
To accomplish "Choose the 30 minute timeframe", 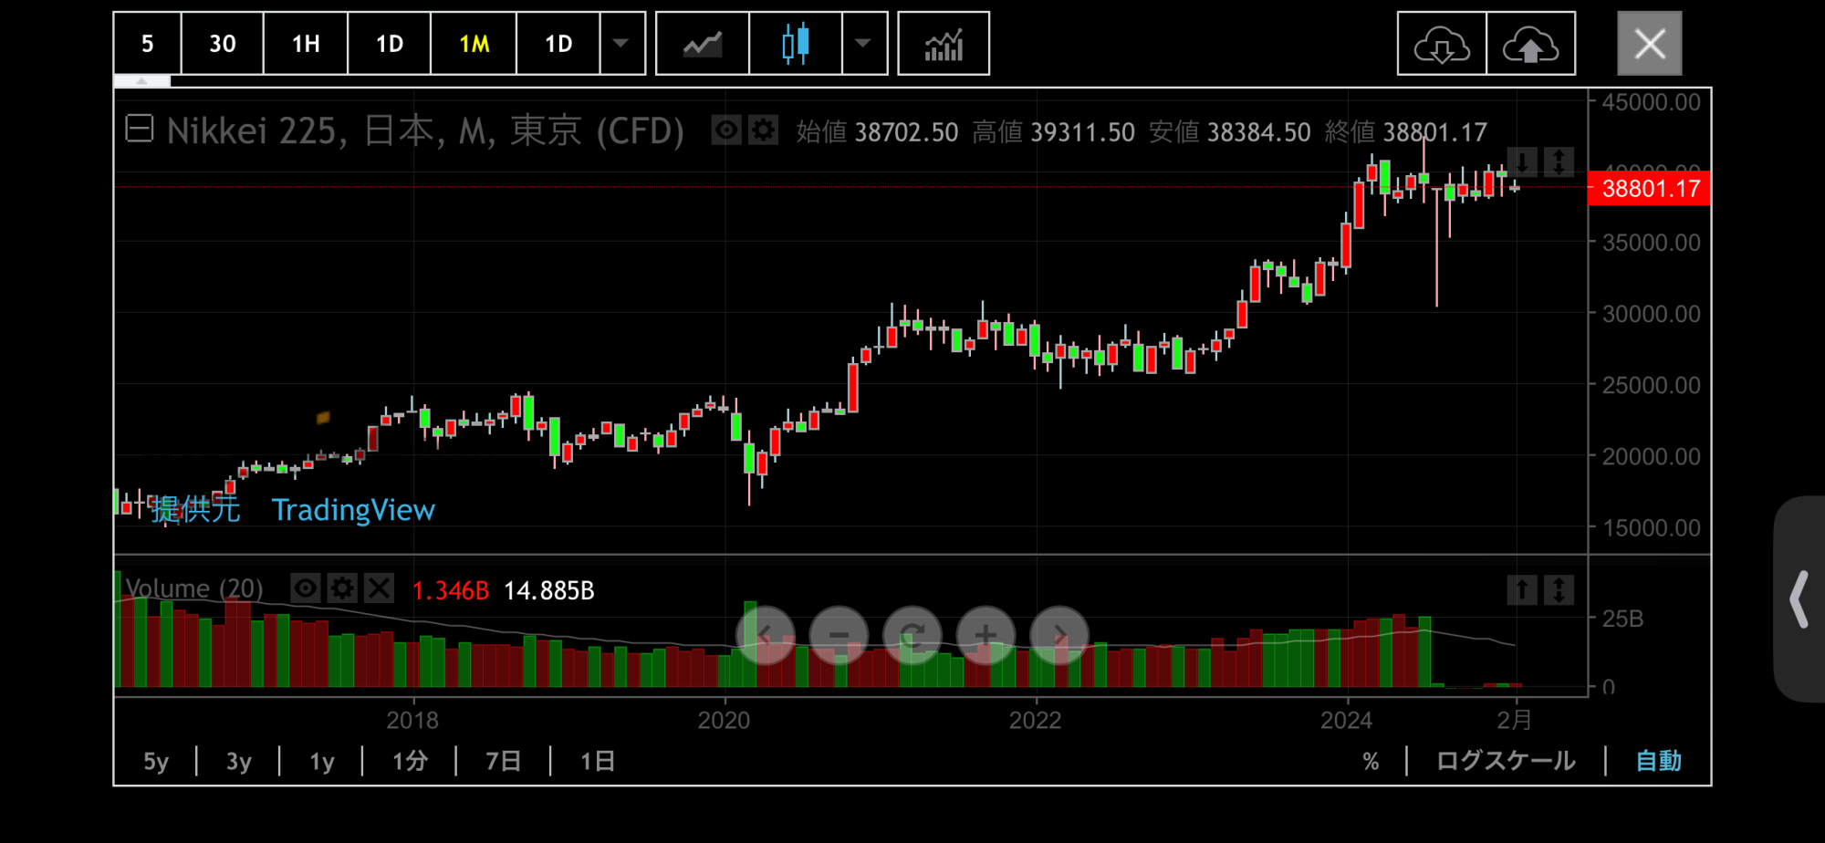I will click(x=222, y=44).
